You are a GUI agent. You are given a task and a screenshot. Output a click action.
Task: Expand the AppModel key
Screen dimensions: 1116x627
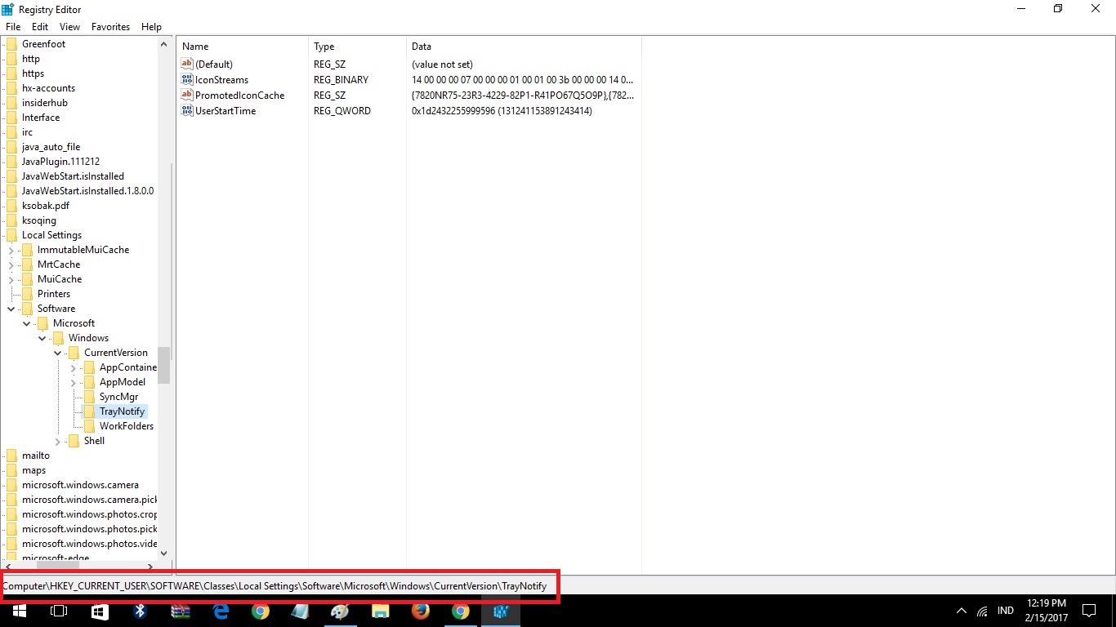[73, 382]
